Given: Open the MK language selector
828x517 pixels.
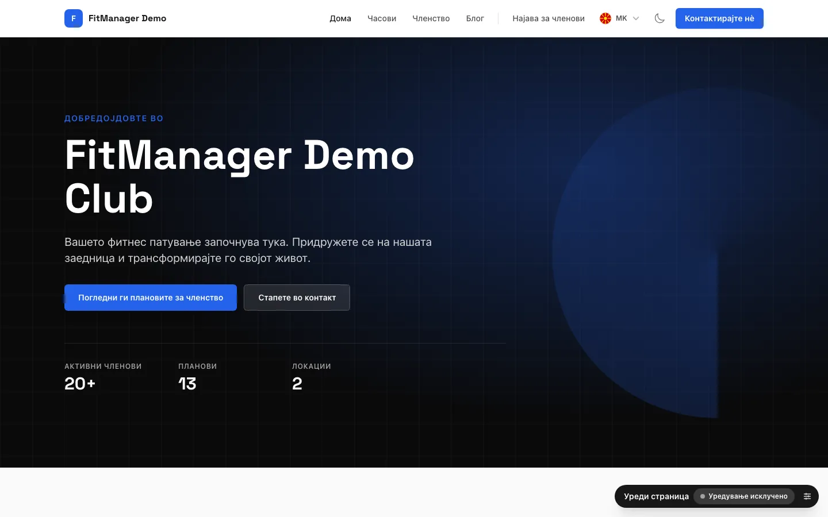Looking at the screenshot, I should [620, 18].
